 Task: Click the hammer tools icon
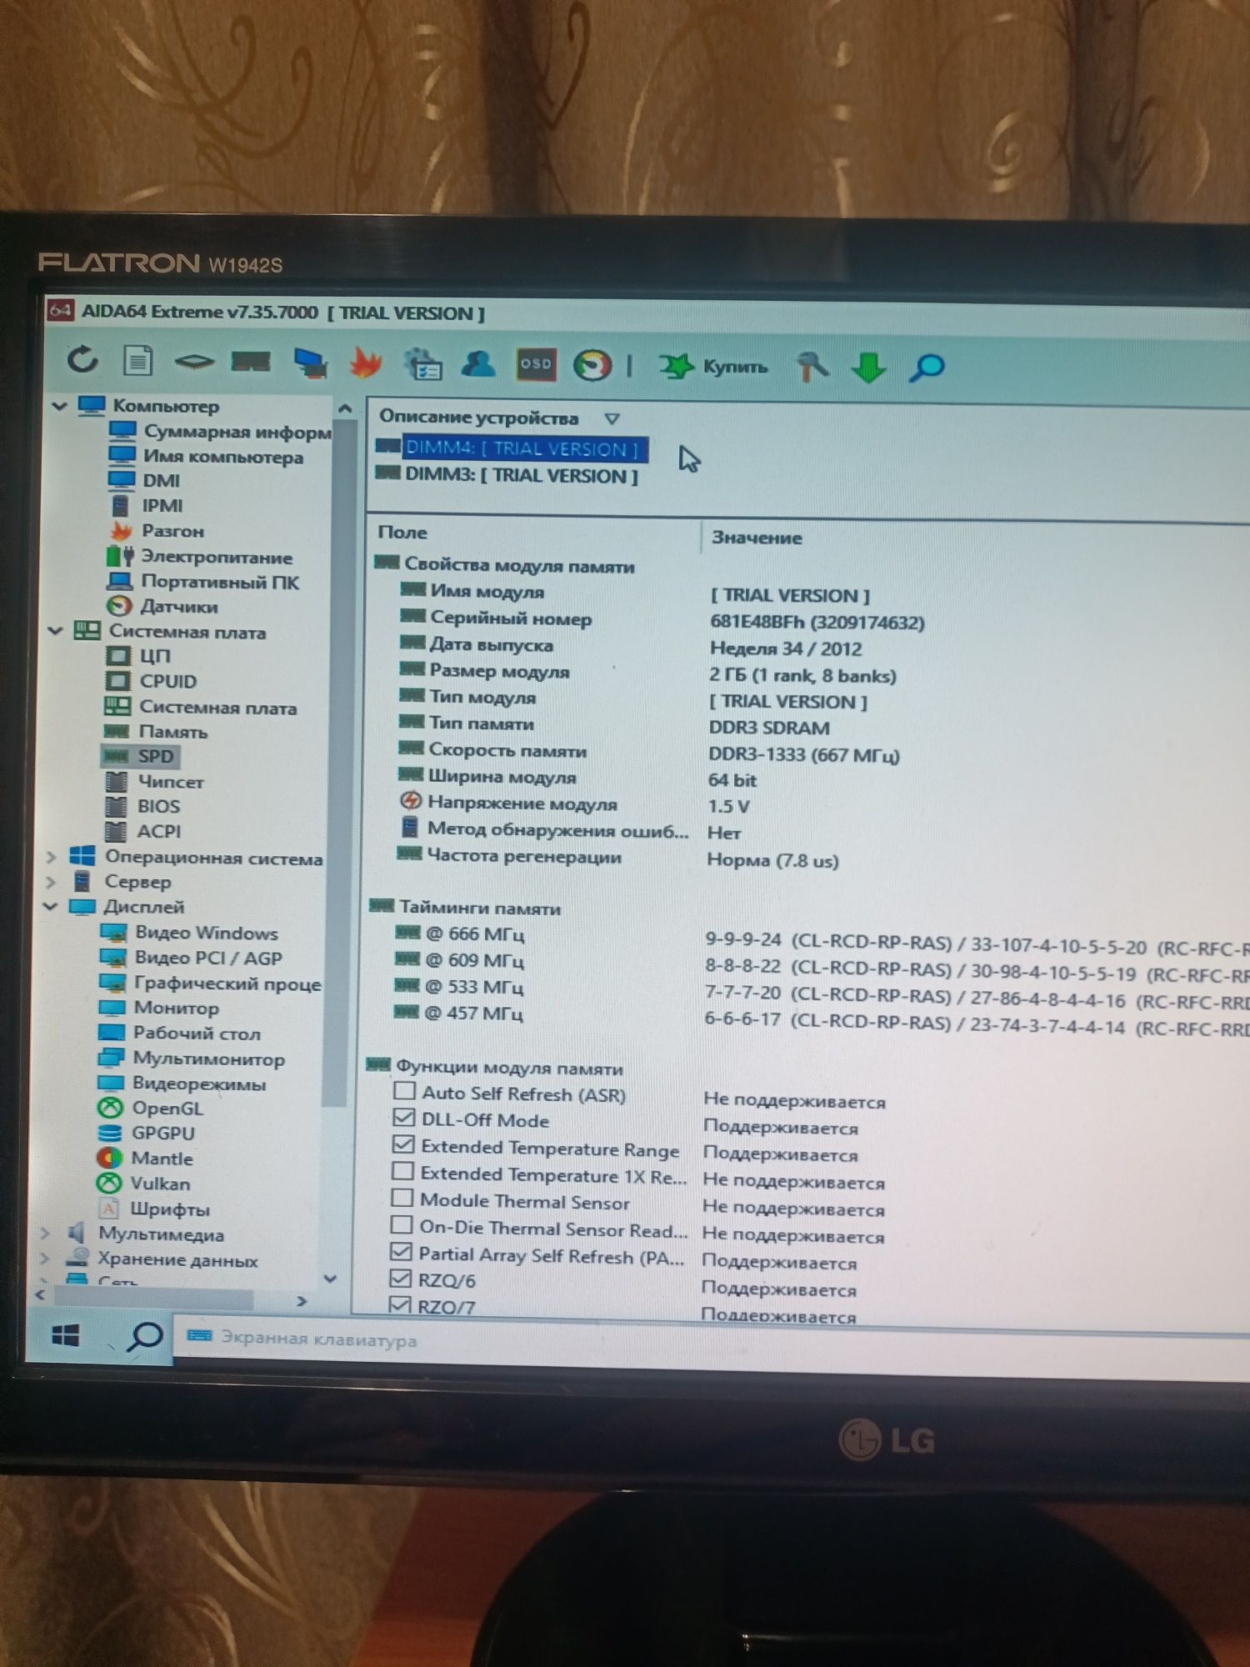(x=813, y=367)
